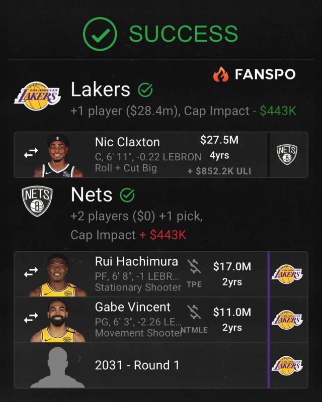Click swap arrows icon on Nic Claxton row
This screenshot has height=402, width=322.
pos(31,154)
